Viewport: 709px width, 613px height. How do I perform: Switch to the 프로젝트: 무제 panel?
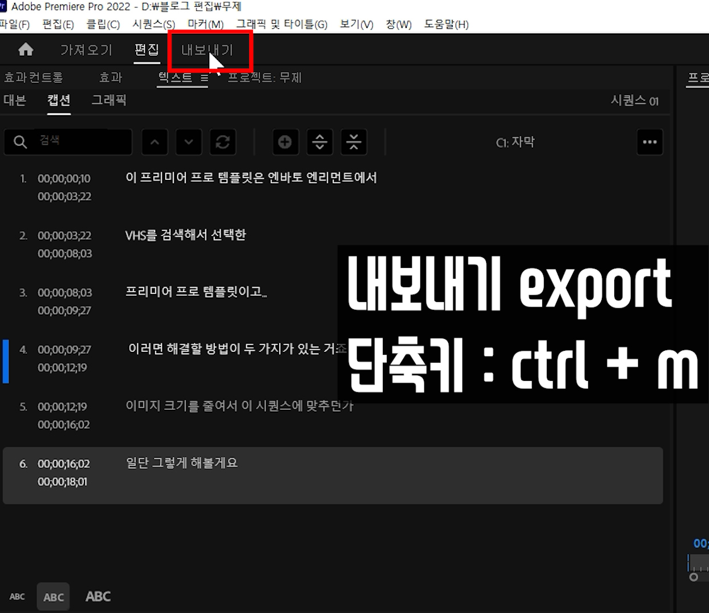click(x=264, y=77)
